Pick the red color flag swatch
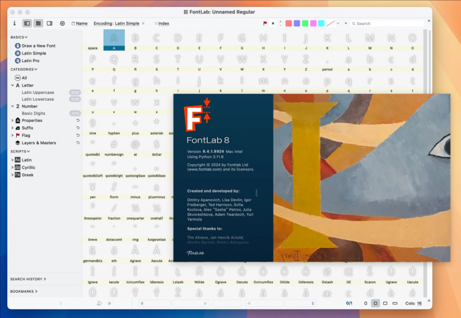Viewport: 461px width, 318px height. point(289,23)
